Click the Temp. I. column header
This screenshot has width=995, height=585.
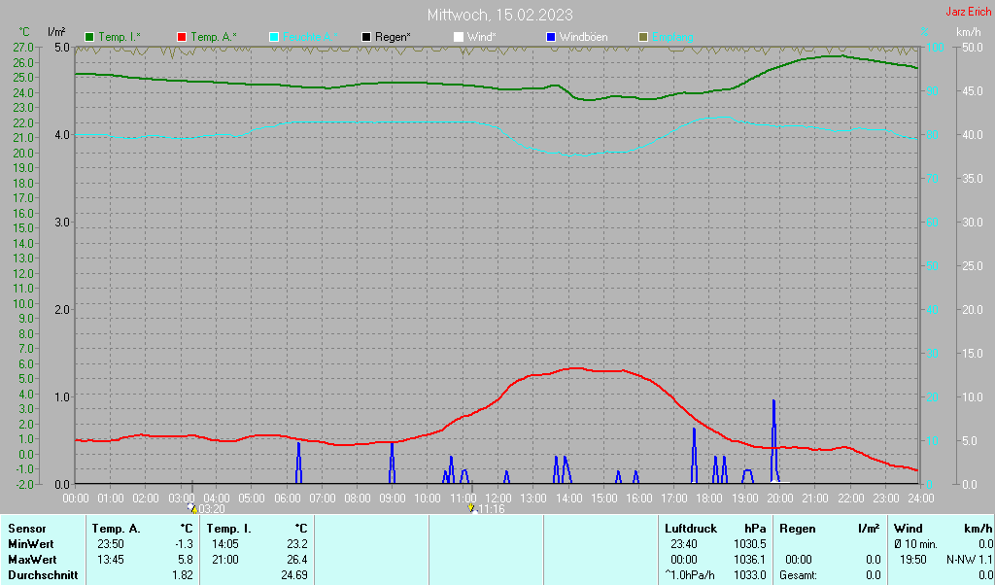click(228, 529)
